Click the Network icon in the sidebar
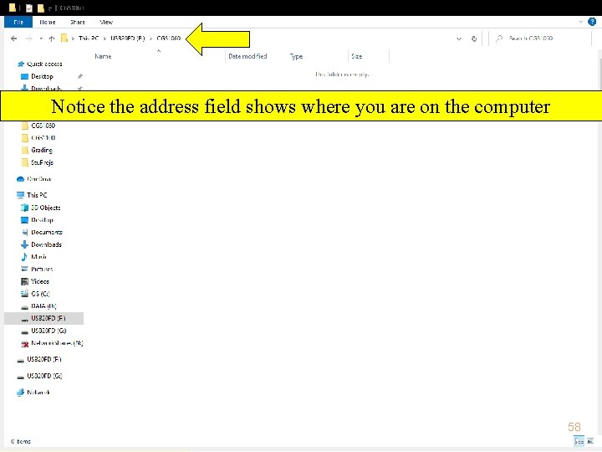The image size is (602, 452). tap(20, 393)
